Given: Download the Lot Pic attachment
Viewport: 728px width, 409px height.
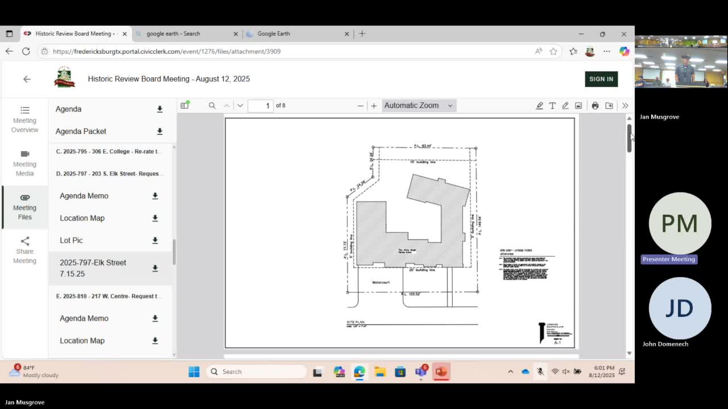Looking at the screenshot, I should click(x=155, y=240).
